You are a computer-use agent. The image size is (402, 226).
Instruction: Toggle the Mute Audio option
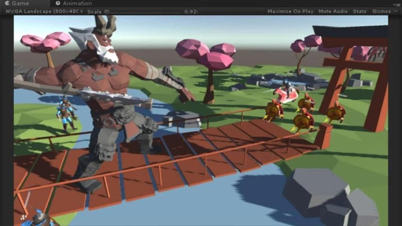333,11
